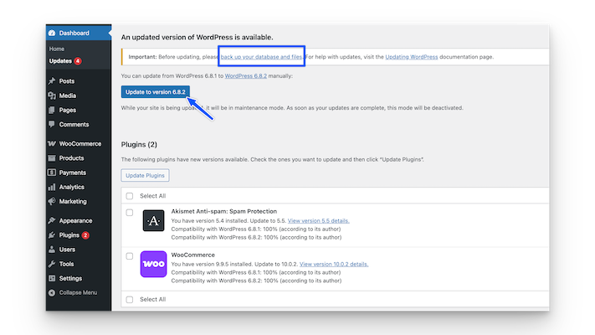Open the Updates submenu item

(x=61, y=61)
